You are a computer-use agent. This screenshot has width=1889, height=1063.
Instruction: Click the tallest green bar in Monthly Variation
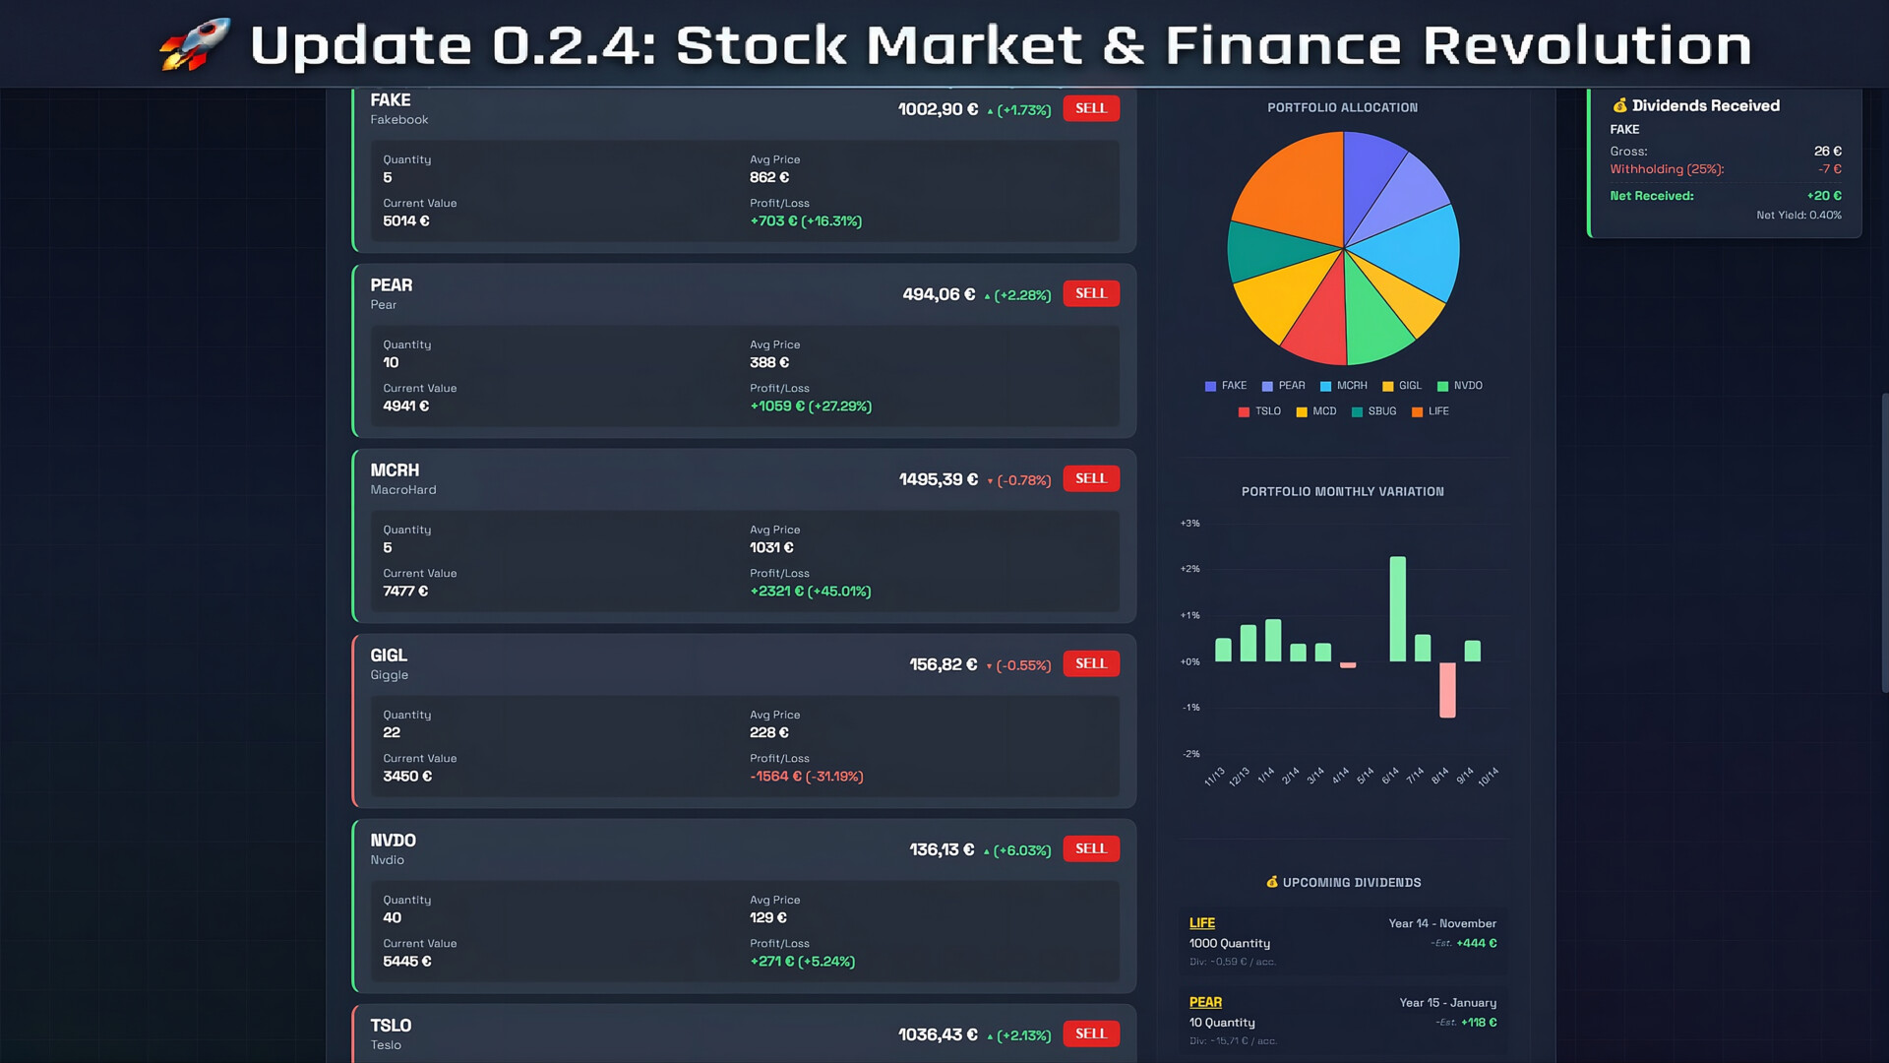tap(1397, 609)
